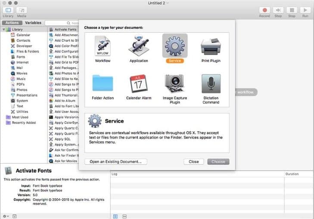314x219 pixels.
Task: Select Presentations in the Library list
Action: tap(27, 95)
